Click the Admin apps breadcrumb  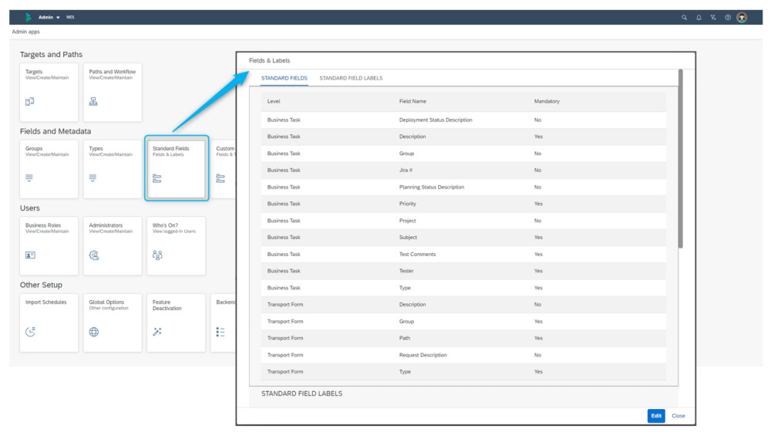pos(26,32)
